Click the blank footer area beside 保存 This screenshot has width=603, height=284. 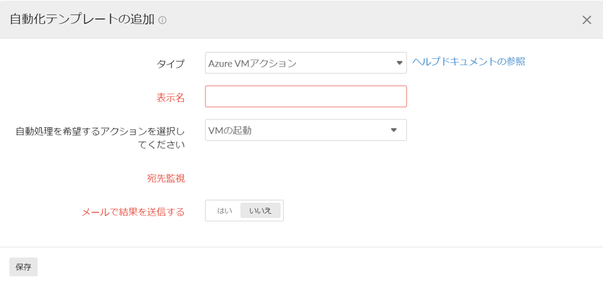coord(316,266)
